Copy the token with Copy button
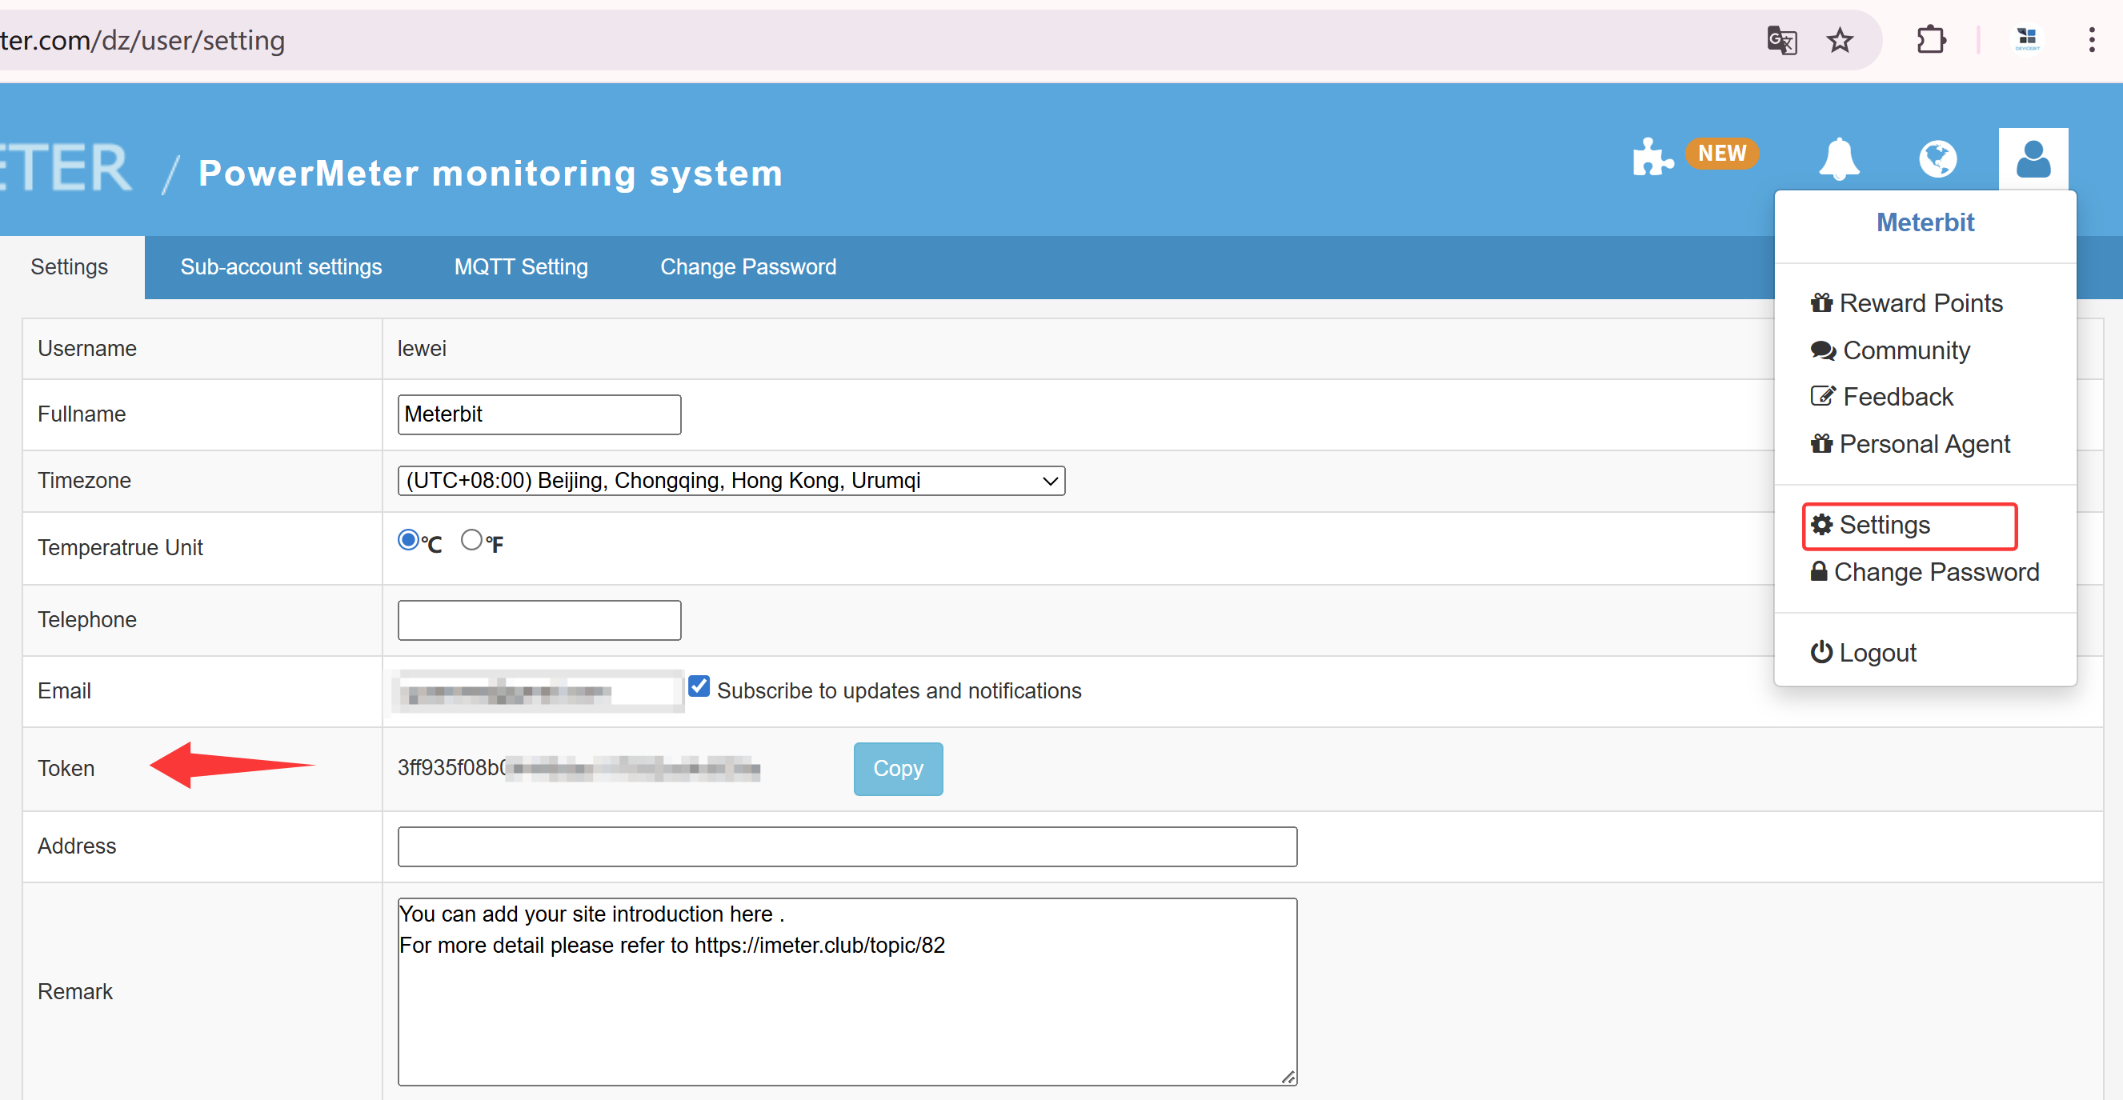2123x1100 pixels. (898, 769)
